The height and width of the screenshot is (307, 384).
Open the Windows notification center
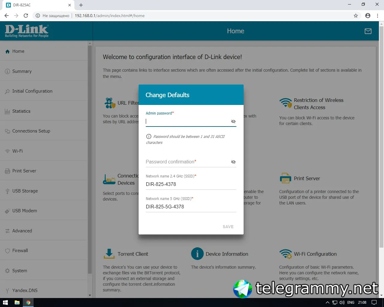374,303
